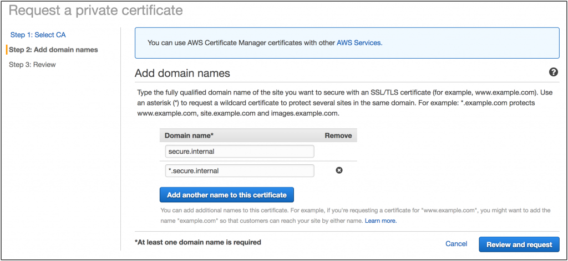Focus the secure.internal domain name field
Viewport: 568px width, 261px height.
(240, 152)
